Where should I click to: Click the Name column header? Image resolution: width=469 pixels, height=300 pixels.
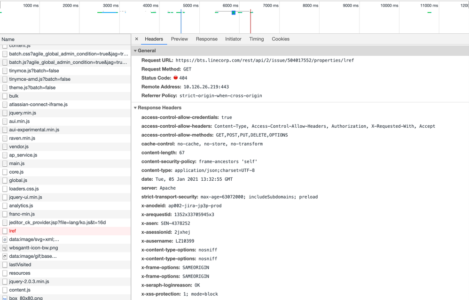8,39
